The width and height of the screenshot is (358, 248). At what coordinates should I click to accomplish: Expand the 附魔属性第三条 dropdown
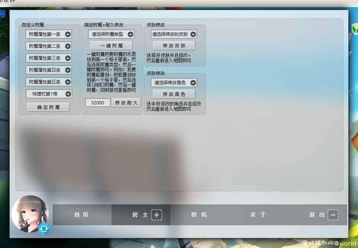[x=48, y=58]
